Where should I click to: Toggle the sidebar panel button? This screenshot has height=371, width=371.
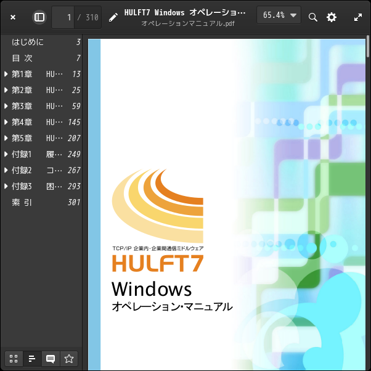point(39,17)
